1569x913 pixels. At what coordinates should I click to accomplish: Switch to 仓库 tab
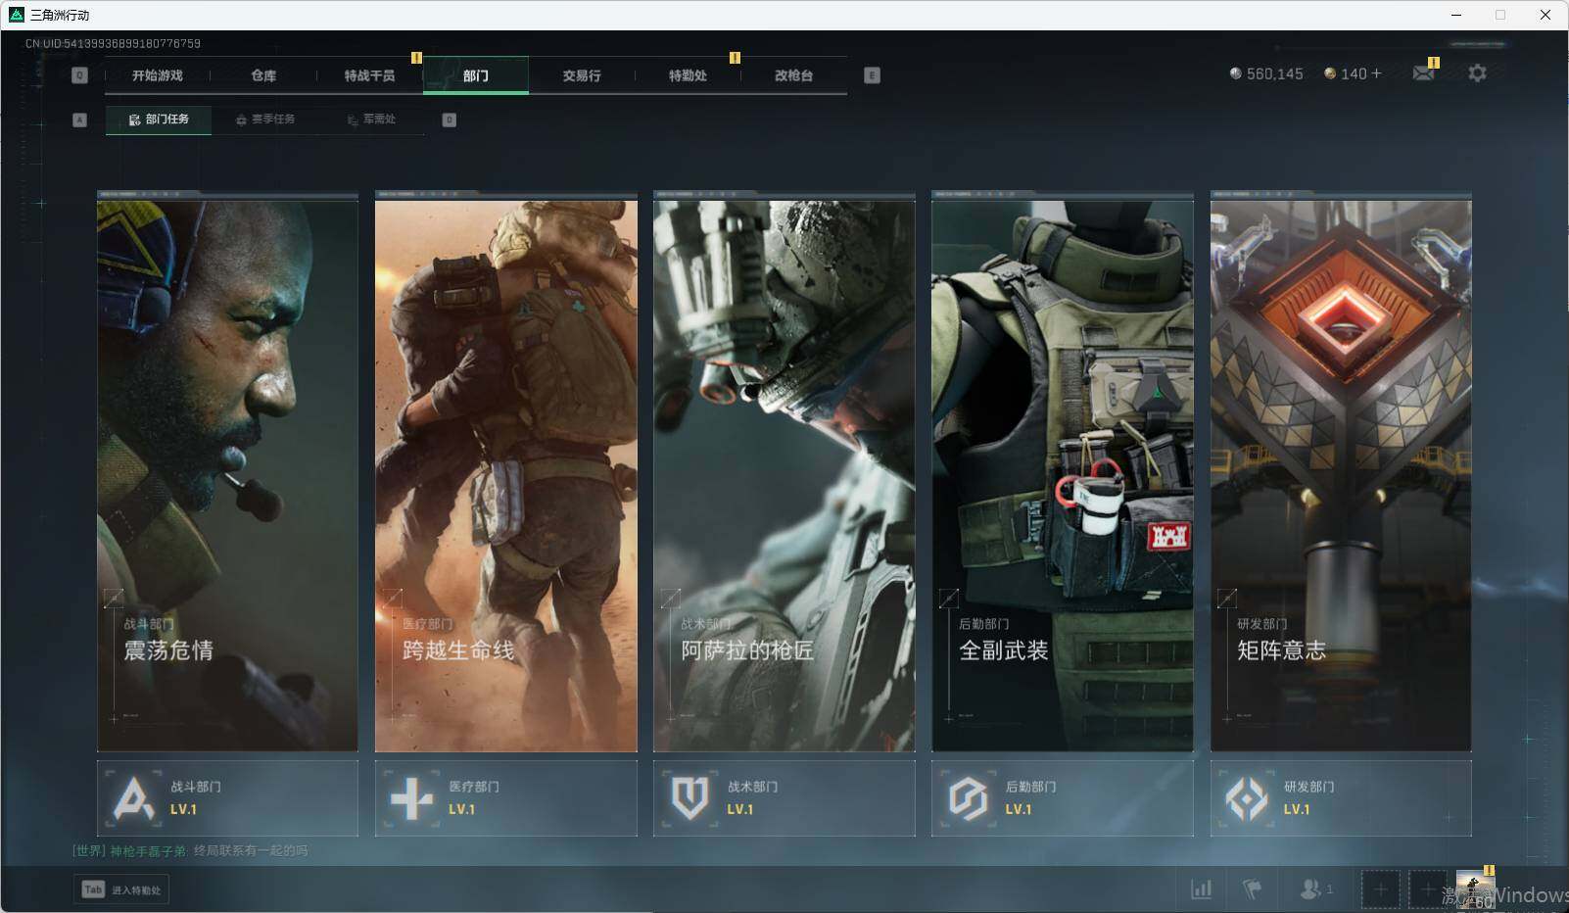263,75
